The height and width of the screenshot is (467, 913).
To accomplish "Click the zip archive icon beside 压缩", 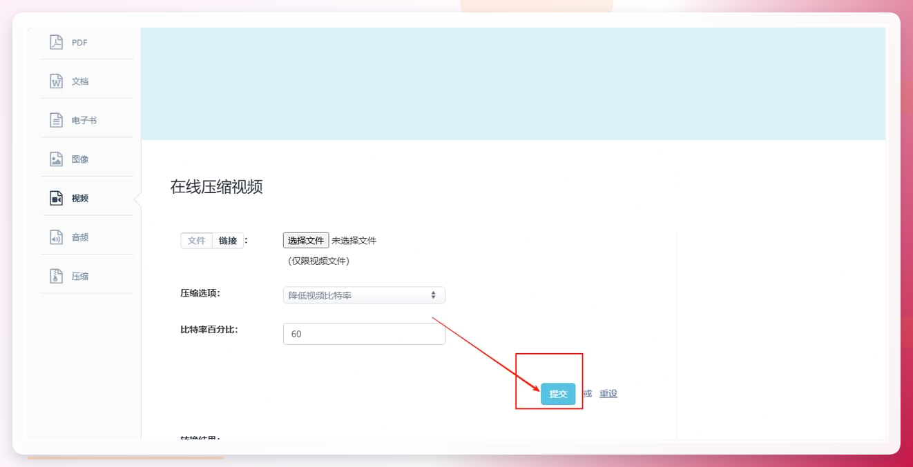I will point(56,276).
